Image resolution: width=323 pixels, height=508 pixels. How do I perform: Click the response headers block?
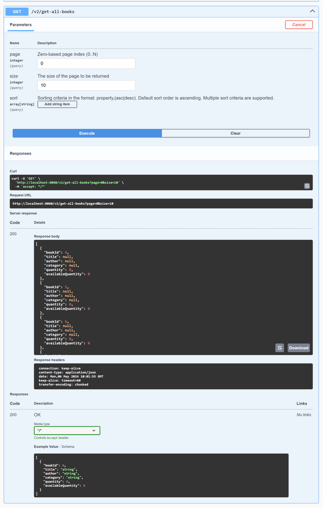[173, 376]
